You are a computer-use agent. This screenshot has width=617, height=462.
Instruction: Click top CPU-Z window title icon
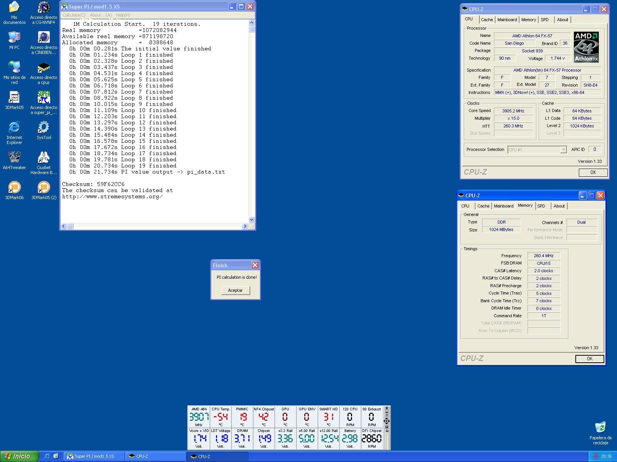[x=465, y=9]
